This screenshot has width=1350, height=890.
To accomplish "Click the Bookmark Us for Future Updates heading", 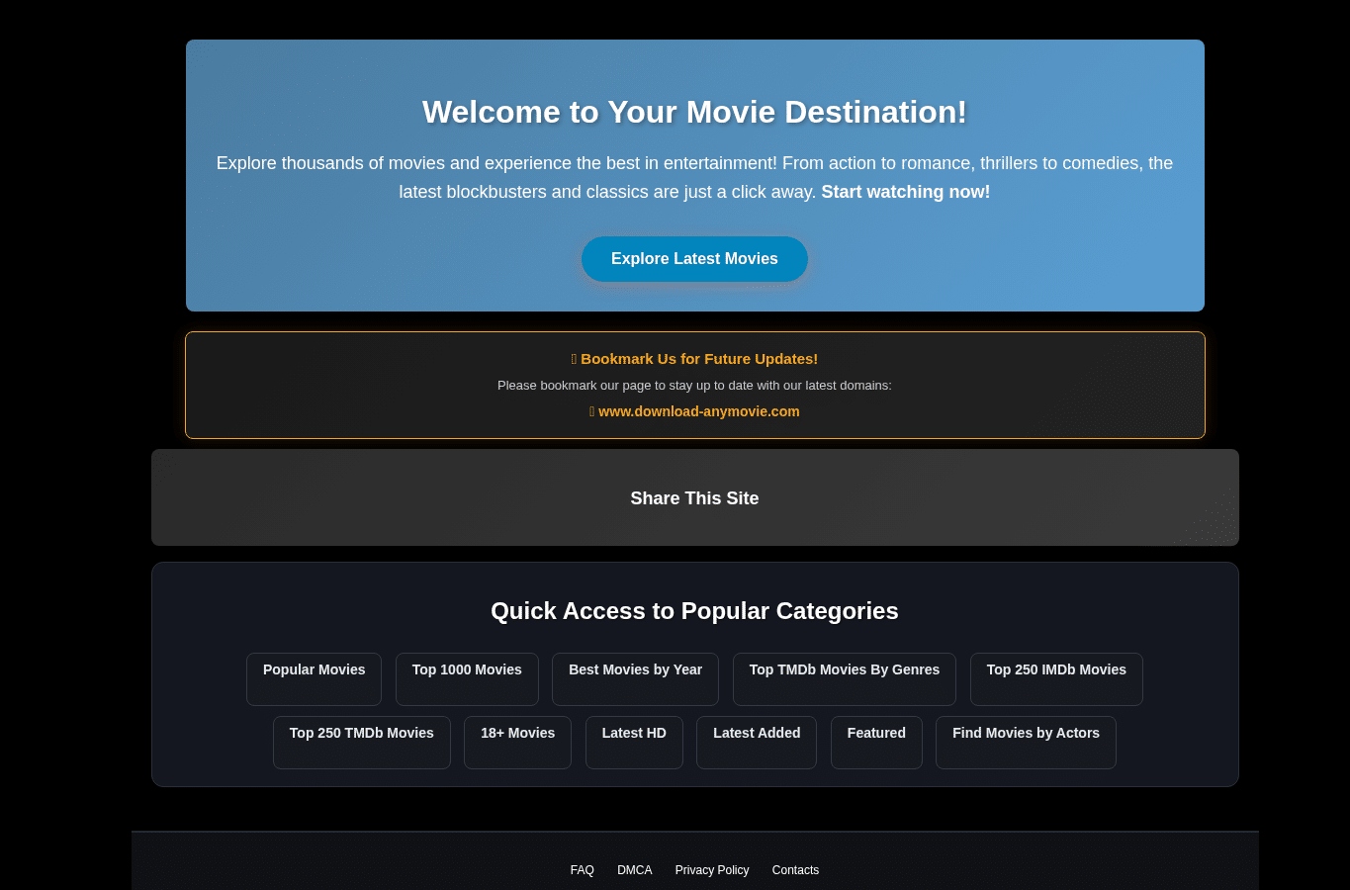I will (694, 359).
